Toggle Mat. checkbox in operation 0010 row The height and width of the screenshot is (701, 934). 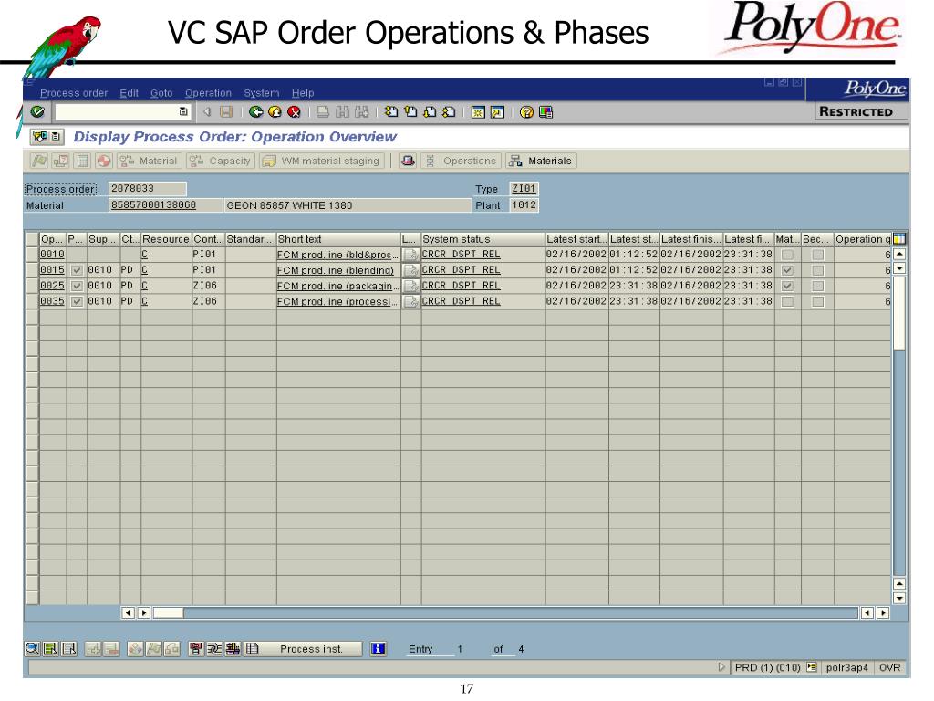pyautogui.click(x=787, y=255)
